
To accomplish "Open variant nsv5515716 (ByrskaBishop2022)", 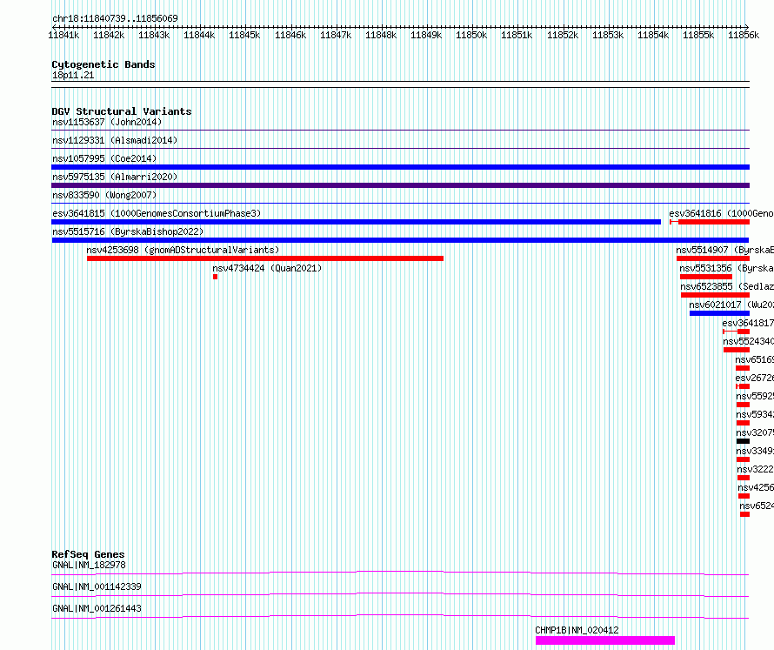I will click(128, 231).
